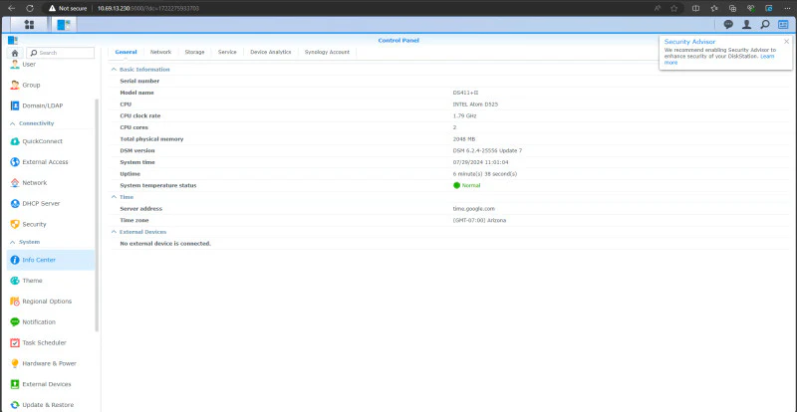Open the DSM Main Menu grid icon
The image size is (797, 412).
coord(29,25)
